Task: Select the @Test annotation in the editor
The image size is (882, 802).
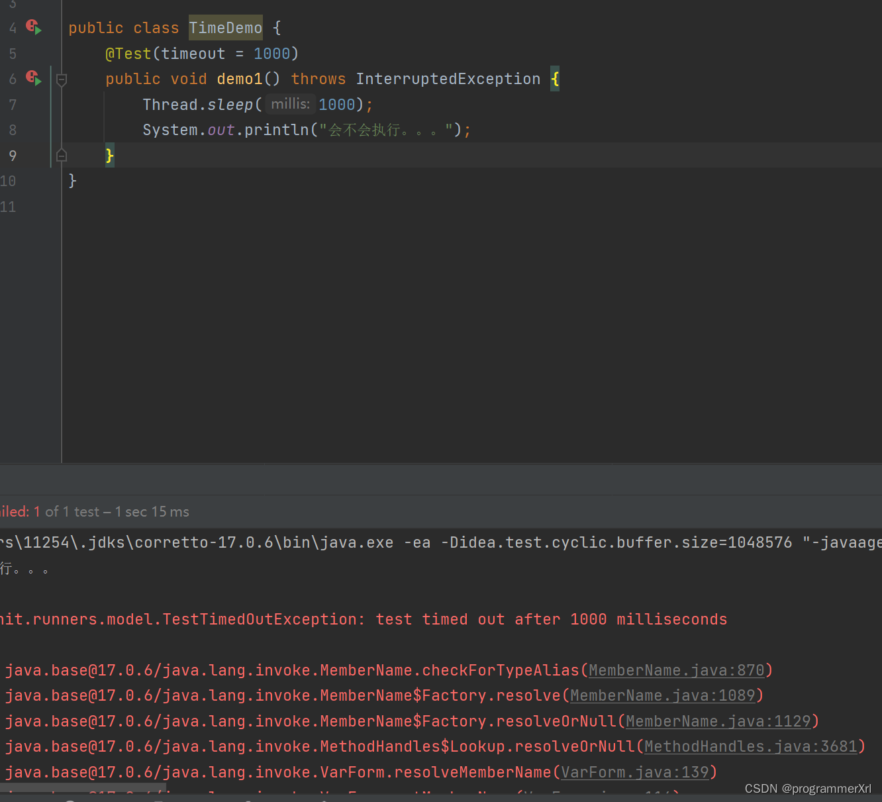Action: [x=128, y=54]
